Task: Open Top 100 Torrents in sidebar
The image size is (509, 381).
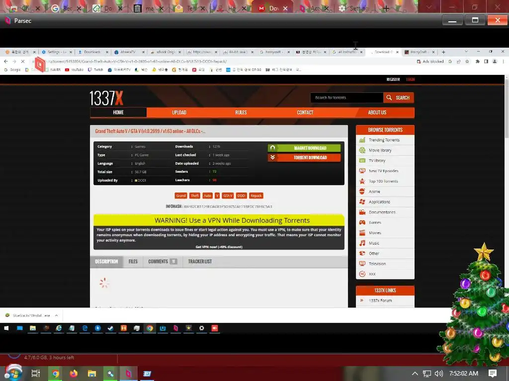Action: (383, 182)
